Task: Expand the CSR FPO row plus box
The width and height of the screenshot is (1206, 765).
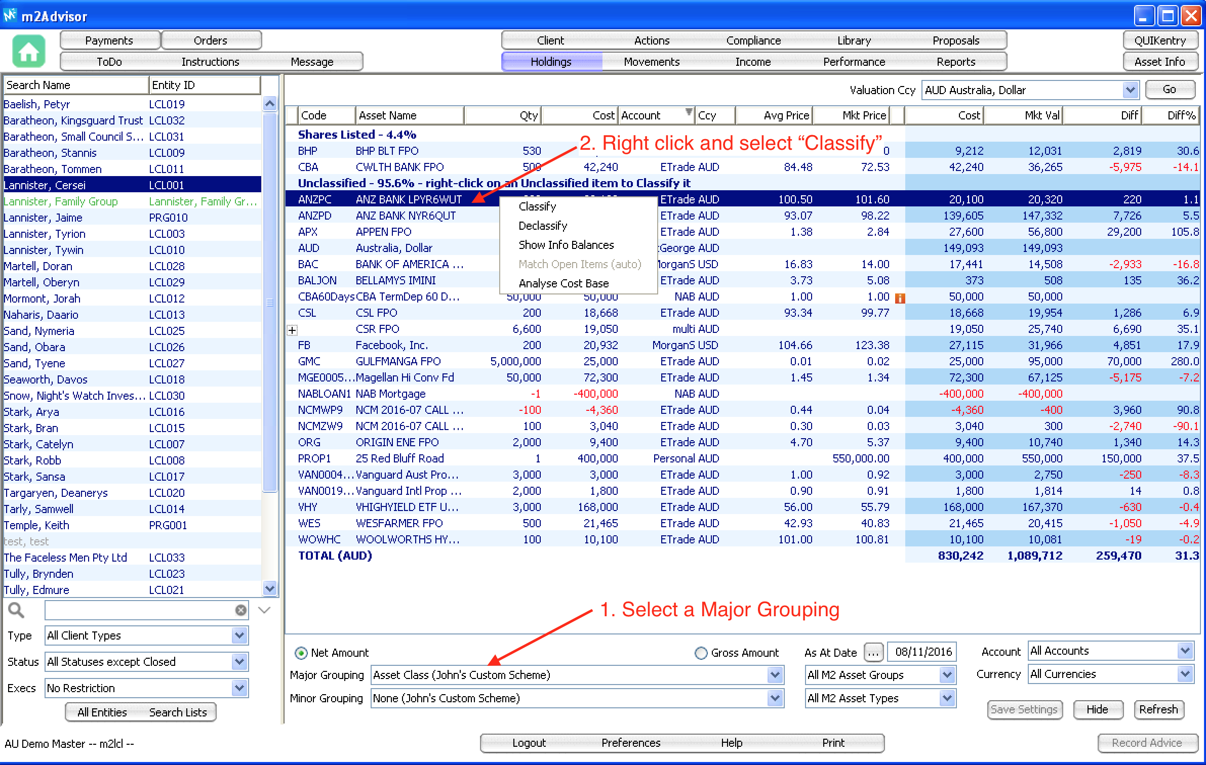Action: click(x=292, y=330)
